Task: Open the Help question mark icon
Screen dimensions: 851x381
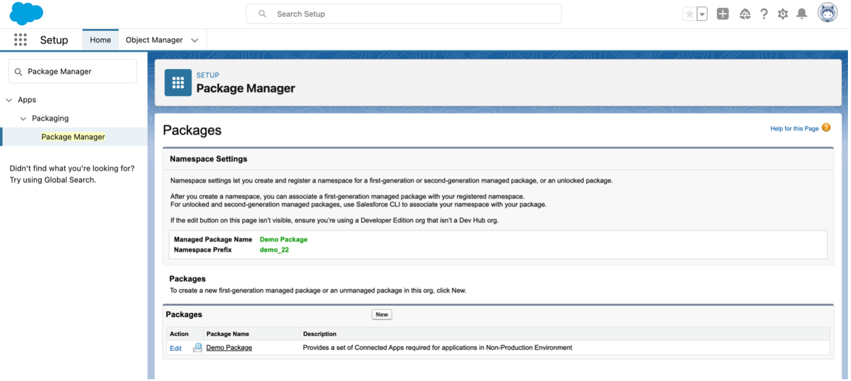Action: click(764, 14)
